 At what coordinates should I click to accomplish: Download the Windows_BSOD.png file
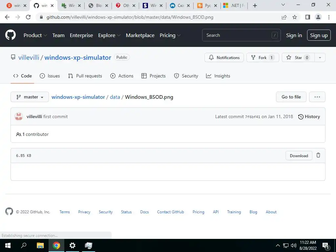(x=299, y=156)
